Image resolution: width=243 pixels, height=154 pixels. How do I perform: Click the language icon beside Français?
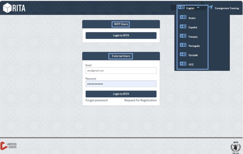pyautogui.click(x=183, y=36)
